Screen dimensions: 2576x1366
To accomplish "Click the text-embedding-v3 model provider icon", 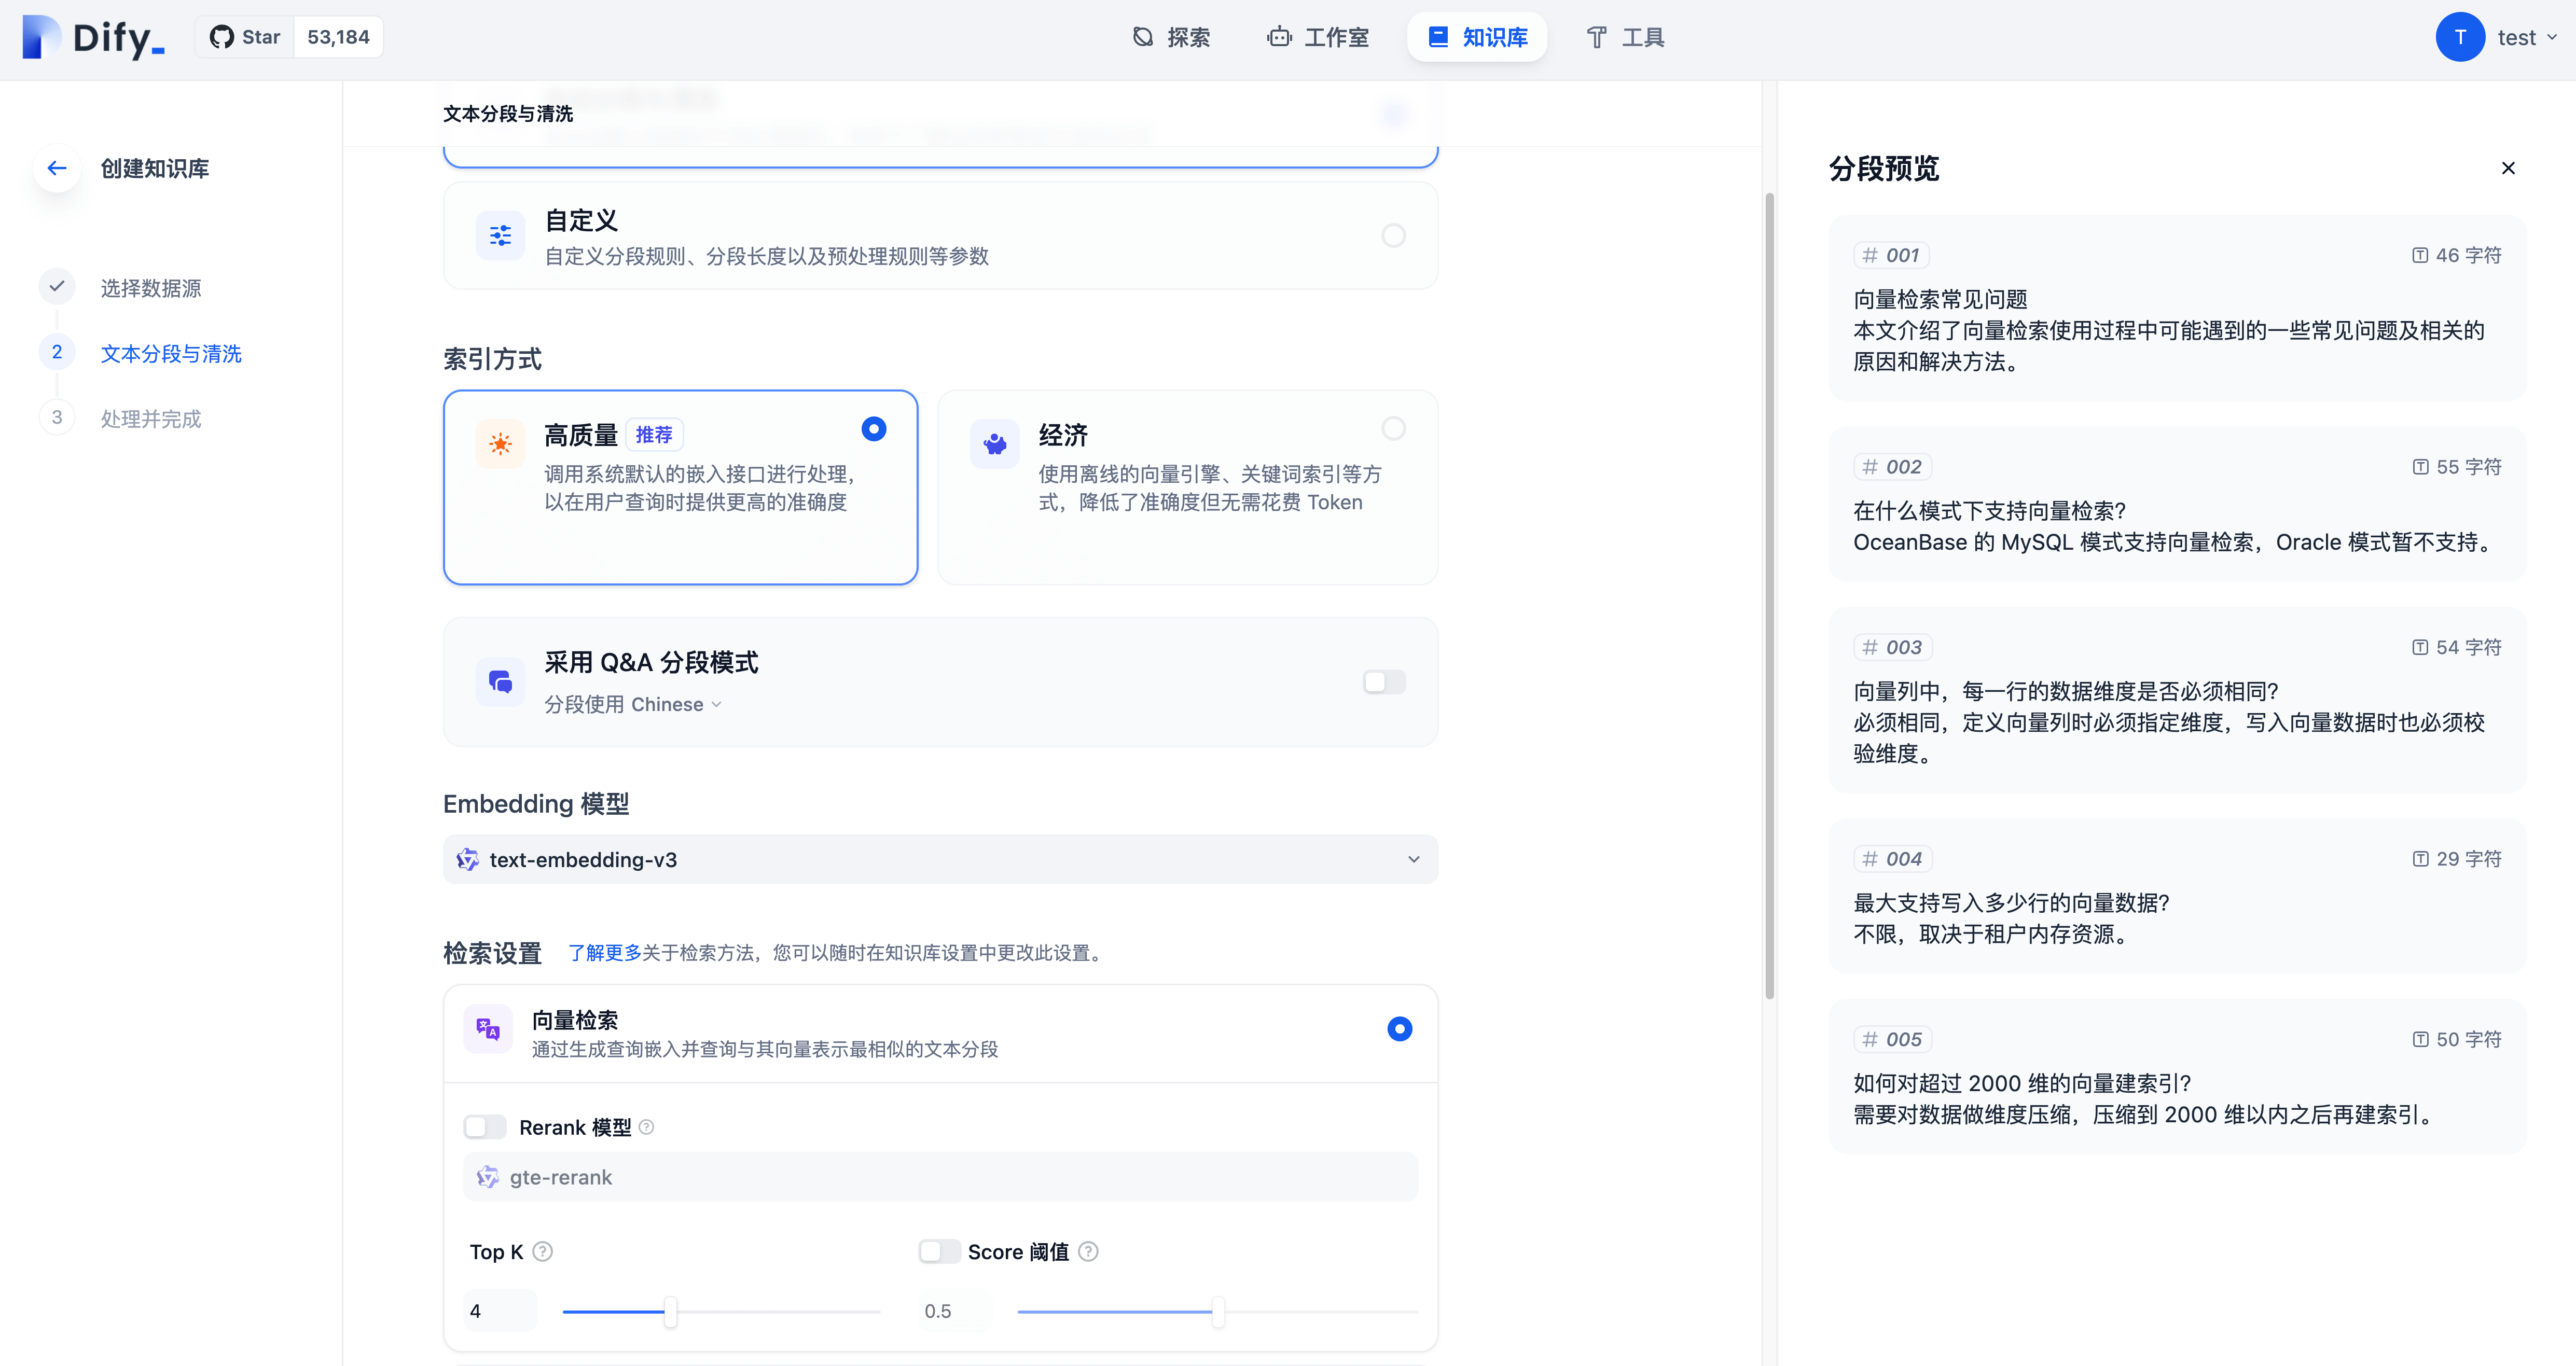I will click(x=467, y=859).
